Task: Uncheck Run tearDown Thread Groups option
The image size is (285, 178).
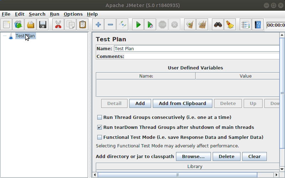Action: 99,127
